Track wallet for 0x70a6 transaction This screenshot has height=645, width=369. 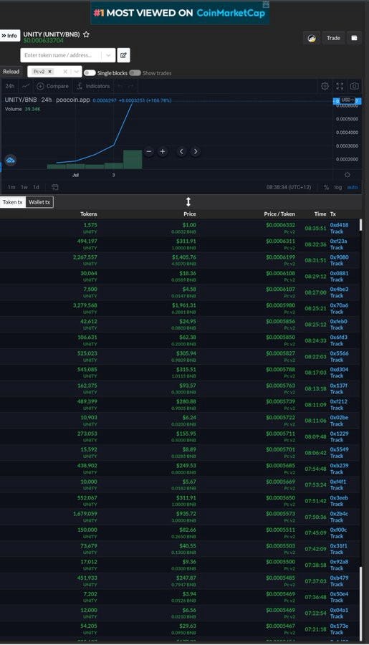337,312
